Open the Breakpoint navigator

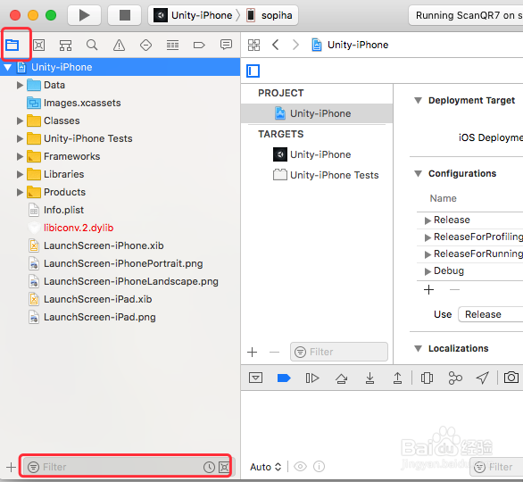[x=199, y=45]
